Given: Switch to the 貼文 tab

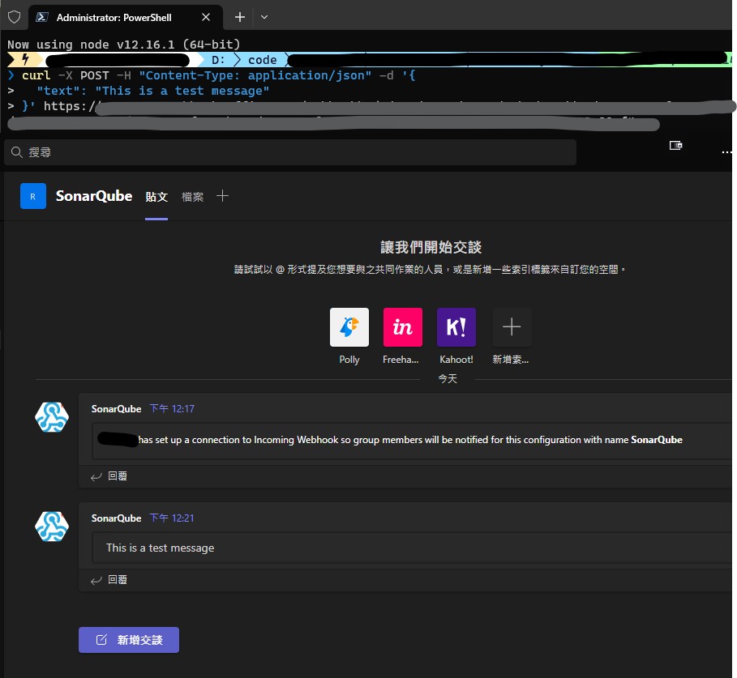Looking at the screenshot, I should click(156, 197).
